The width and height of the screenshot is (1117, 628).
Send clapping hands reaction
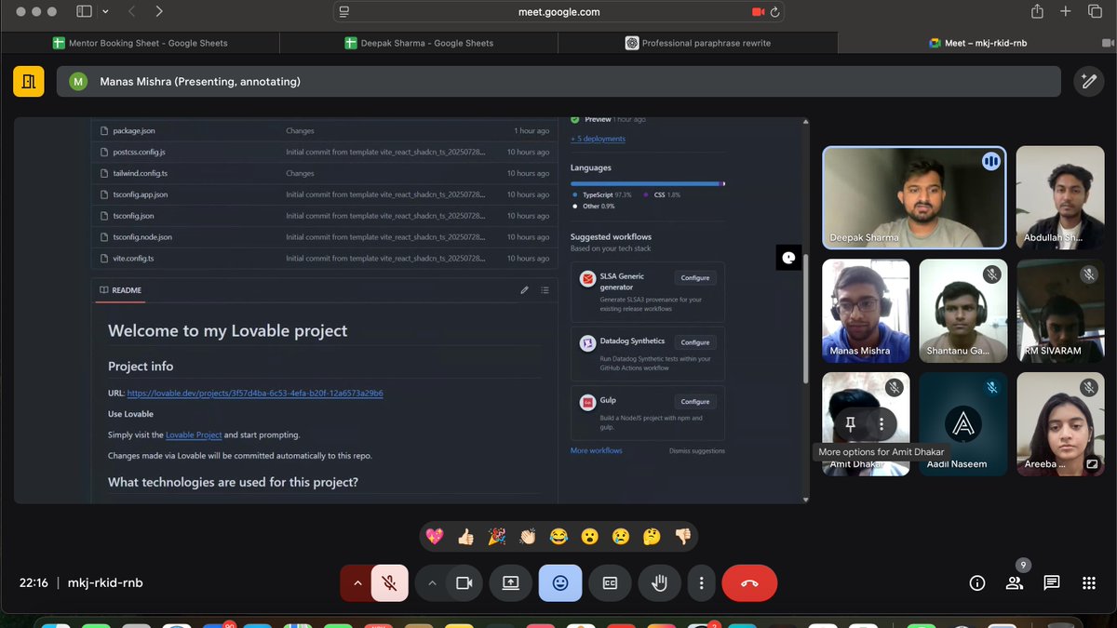tap(528, 536)
